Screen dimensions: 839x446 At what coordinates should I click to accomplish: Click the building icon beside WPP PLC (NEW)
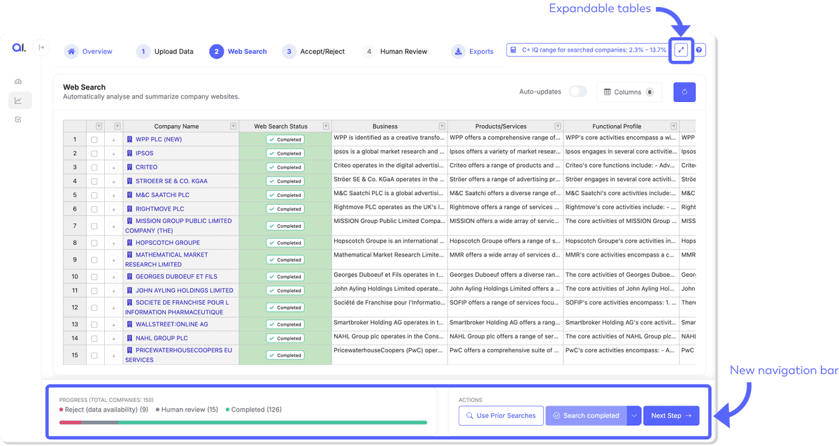point(129,139)
